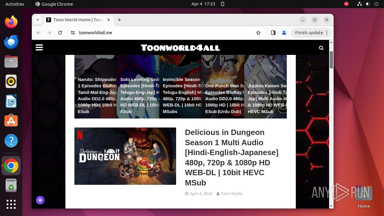
Task: Click the purple floating button on the page
Action: tap(40, 200)
